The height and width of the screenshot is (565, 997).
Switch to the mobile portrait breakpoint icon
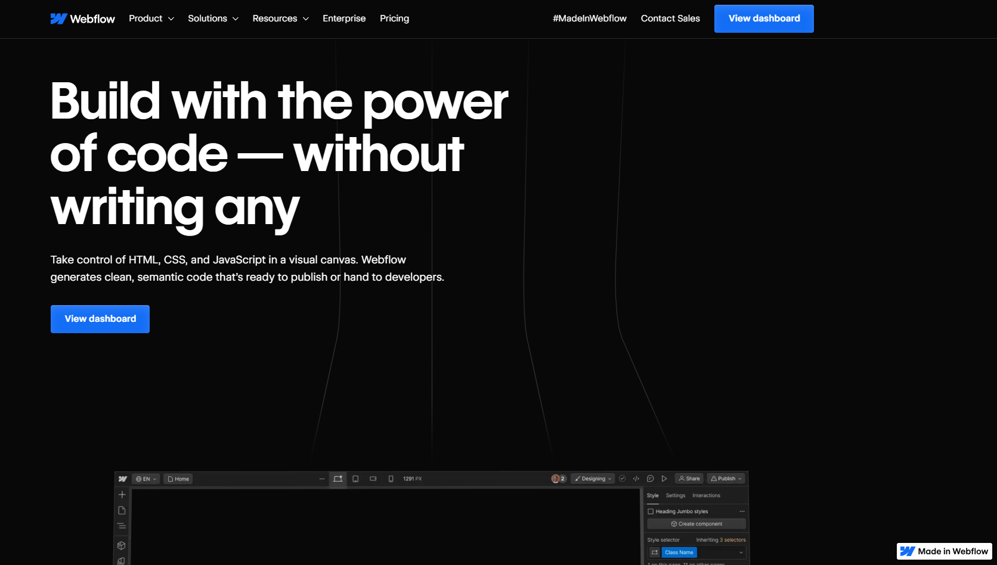[x=391, y=479]
